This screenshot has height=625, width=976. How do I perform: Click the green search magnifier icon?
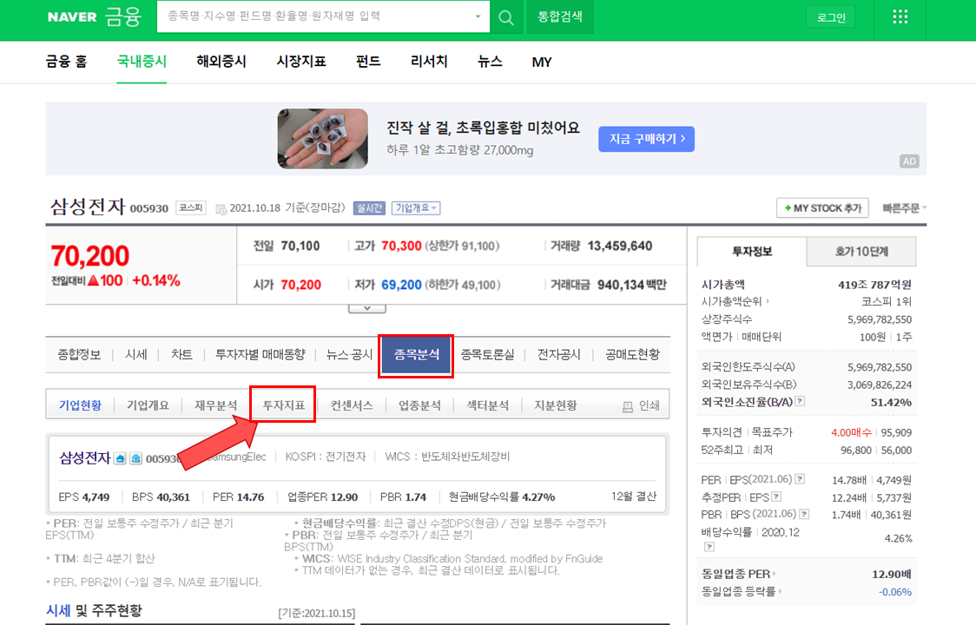pos(506,17)
